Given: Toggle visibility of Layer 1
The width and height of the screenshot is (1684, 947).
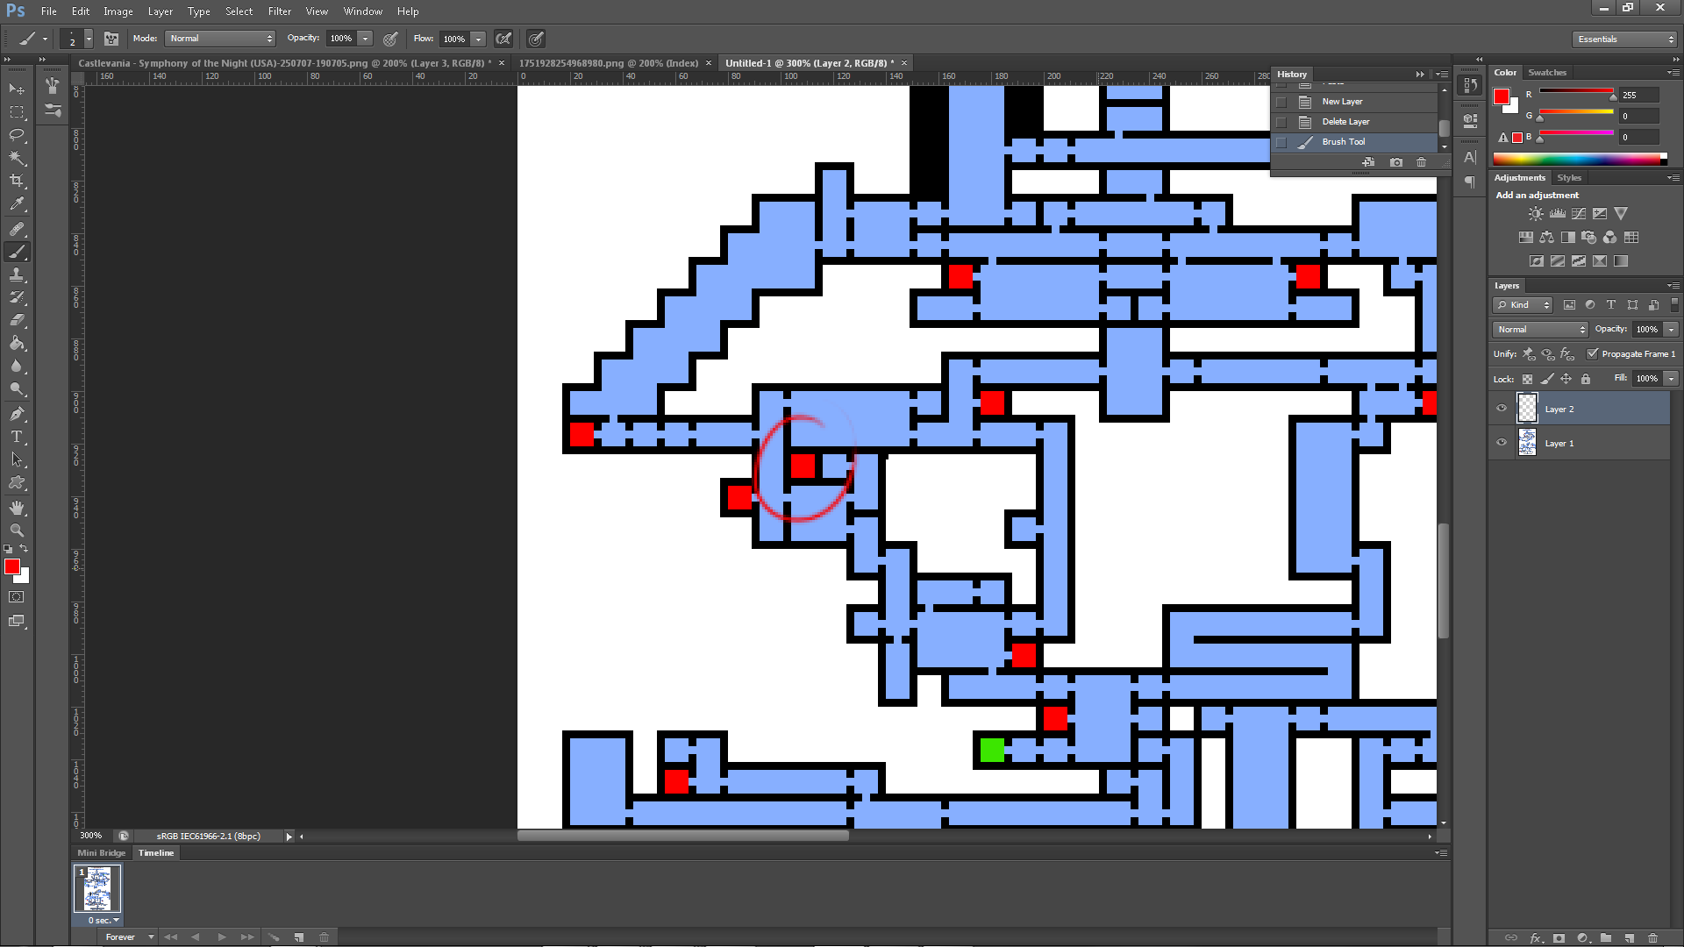Looking at the screenshot, I should [x=1502, y=443].
